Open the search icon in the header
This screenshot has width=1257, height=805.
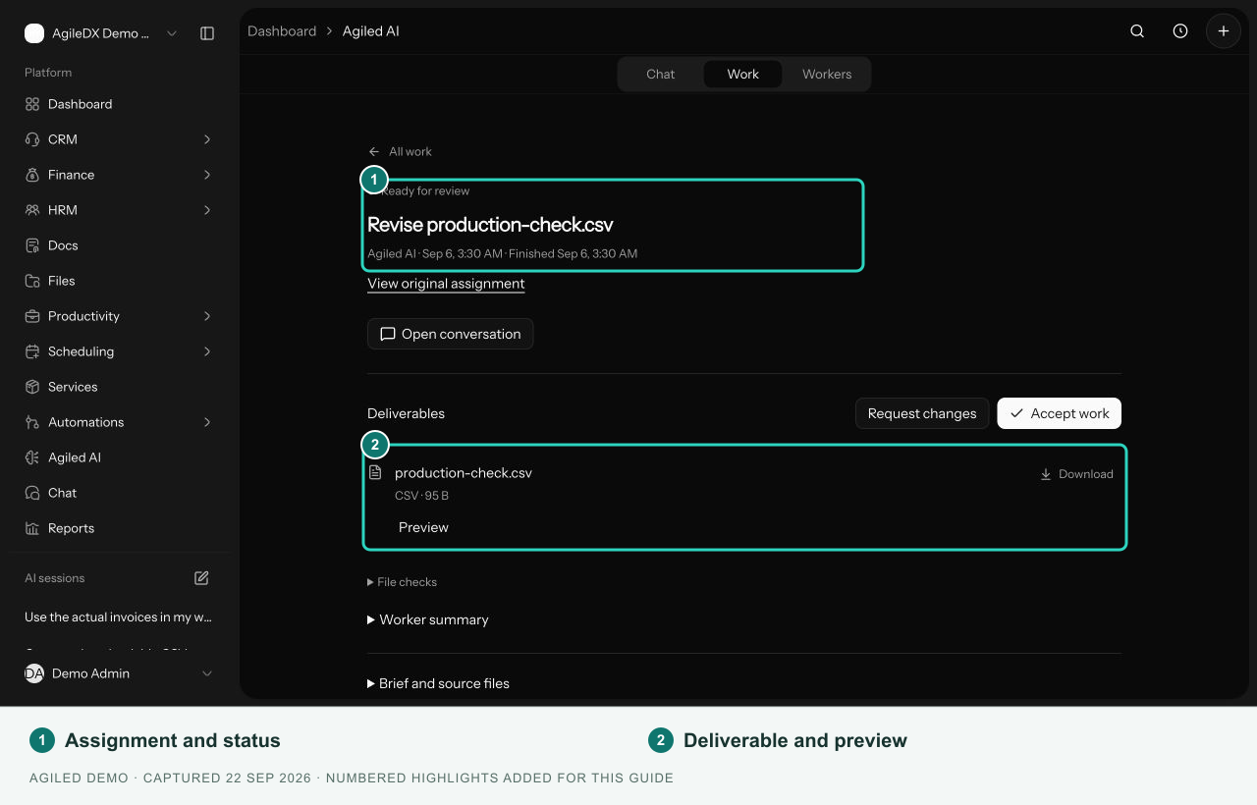coord(1137,31)
